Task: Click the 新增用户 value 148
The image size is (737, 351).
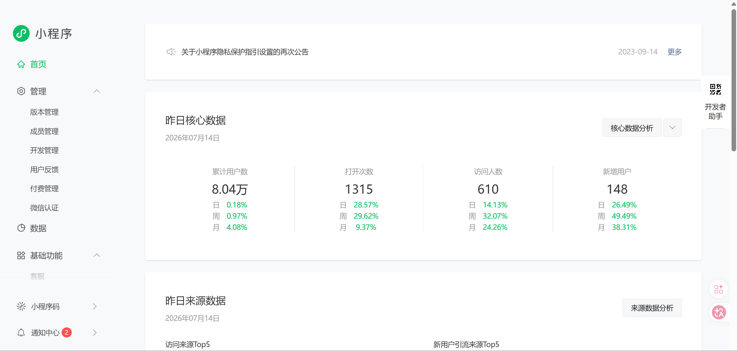Action: point(617,189)
